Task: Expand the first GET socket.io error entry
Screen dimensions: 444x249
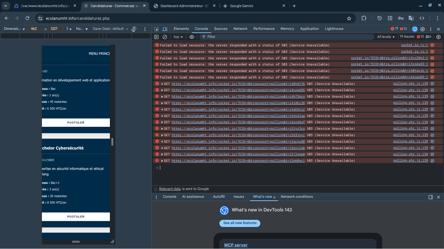Action: click(162, 84)
